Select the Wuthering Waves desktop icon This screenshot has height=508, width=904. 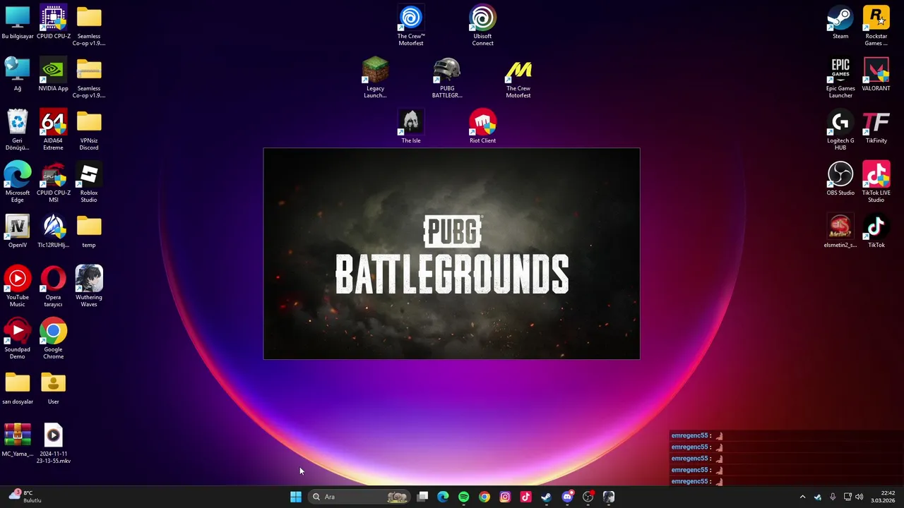(89, 286)
